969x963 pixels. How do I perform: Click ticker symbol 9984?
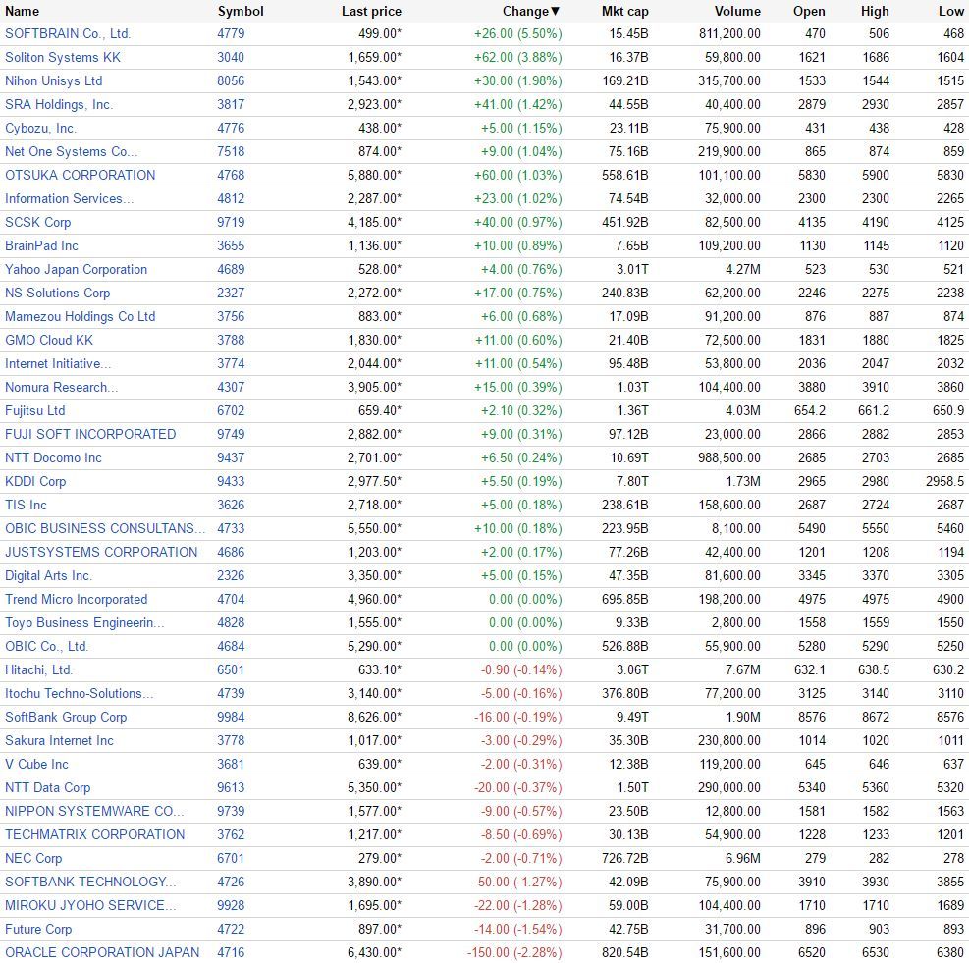click(x=231, y=717)
